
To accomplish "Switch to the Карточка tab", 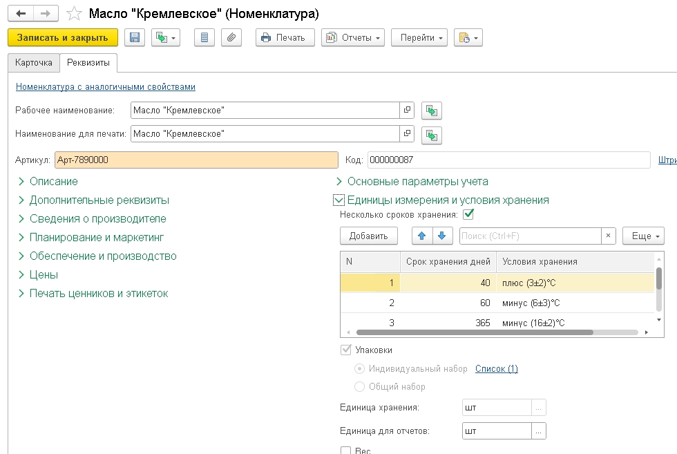I will tap(34, 63).
